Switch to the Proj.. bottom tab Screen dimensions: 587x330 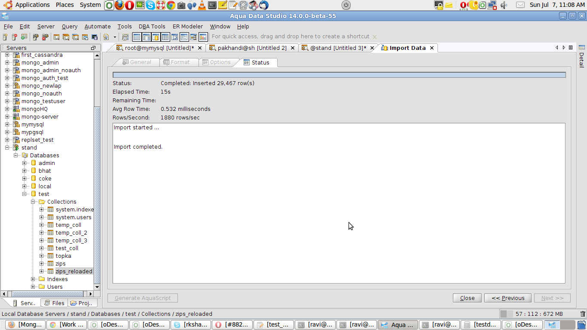pyautogui.click(x=81, y=303)
